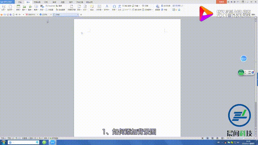
Task: Select the 艺术字 word art icon
Action: click(107, 8)
